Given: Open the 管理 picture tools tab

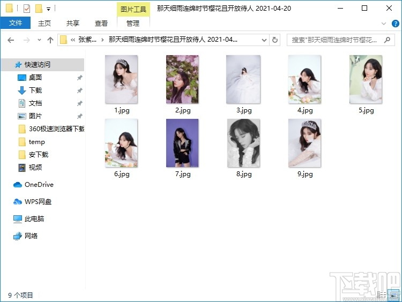Looking at the screenshot, I should pos(133,24).
